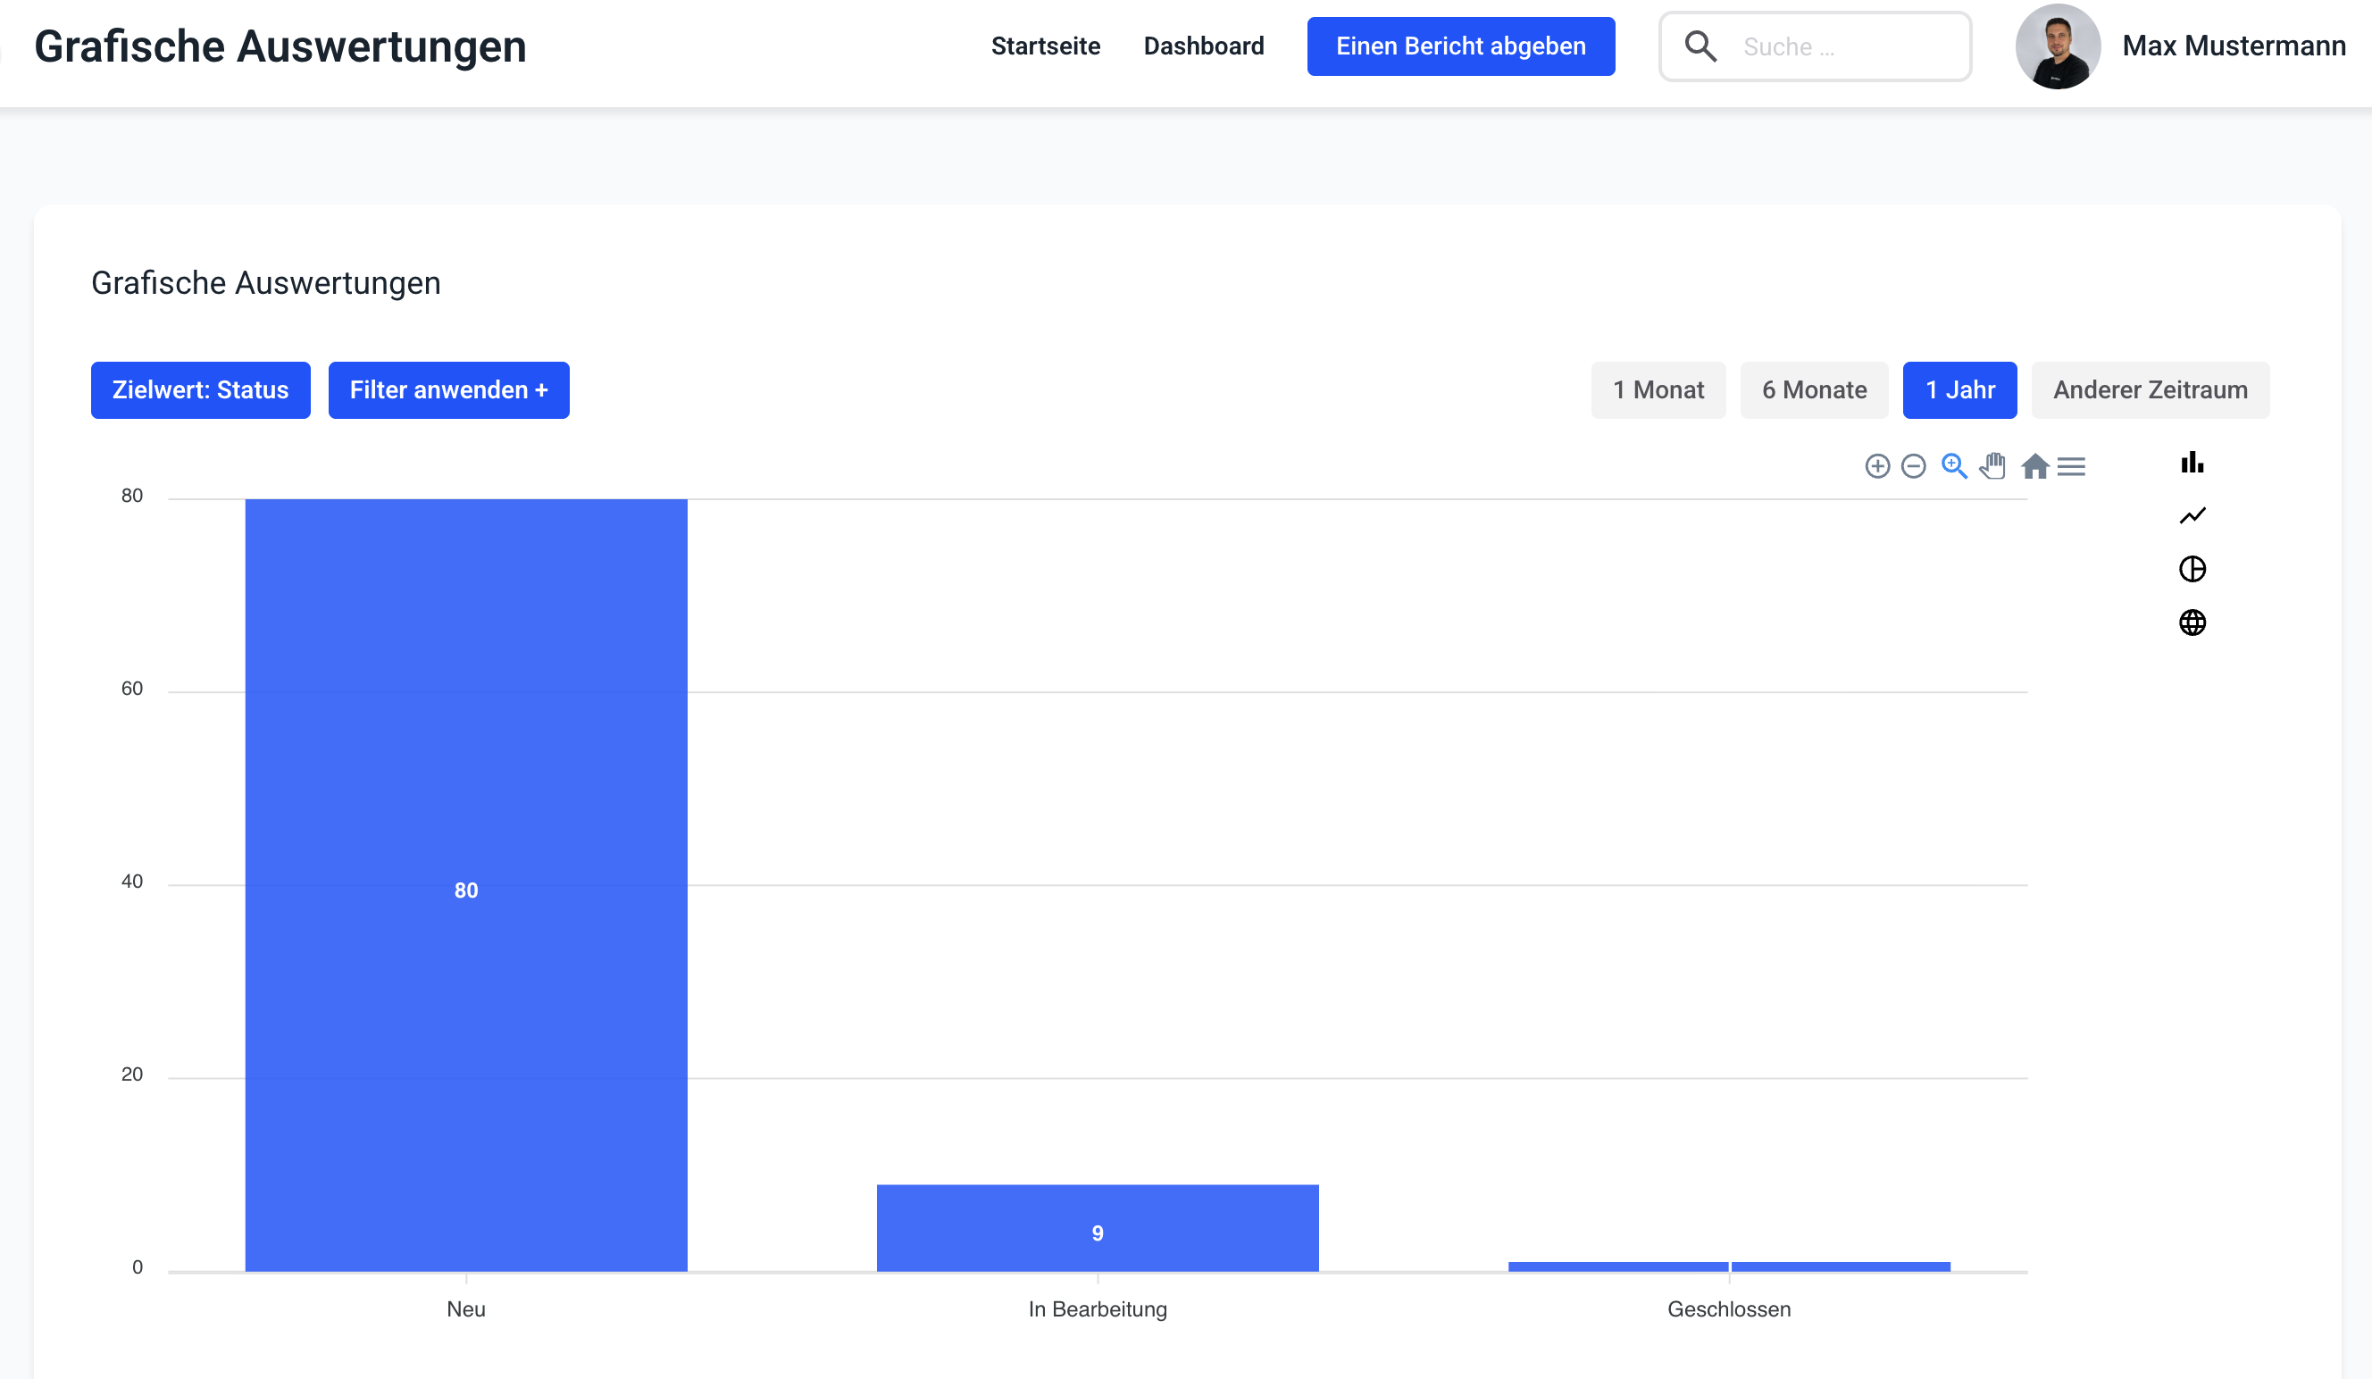Select the 1 Jahr time range

pyautogui.click(x=1959, y=389)
